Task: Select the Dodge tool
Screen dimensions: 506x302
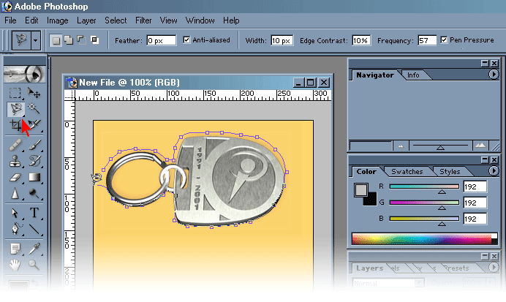Action: (34, 194)
